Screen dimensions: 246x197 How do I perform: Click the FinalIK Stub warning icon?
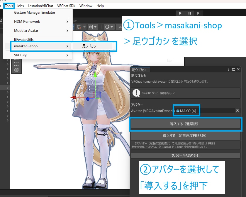136,93
